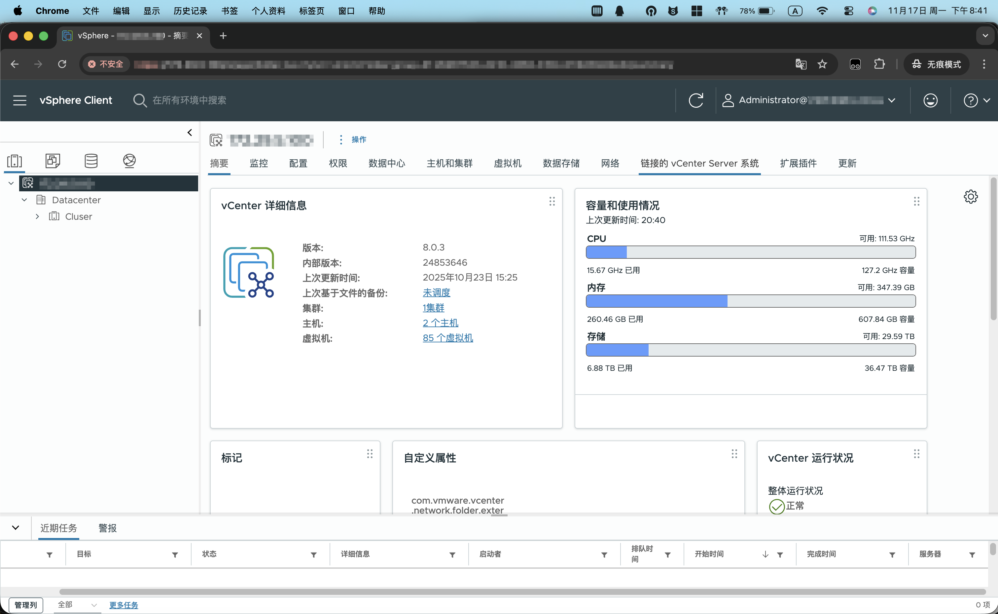
Task: Switch to the 网络 tab
Action: click(x=610, y=163)
